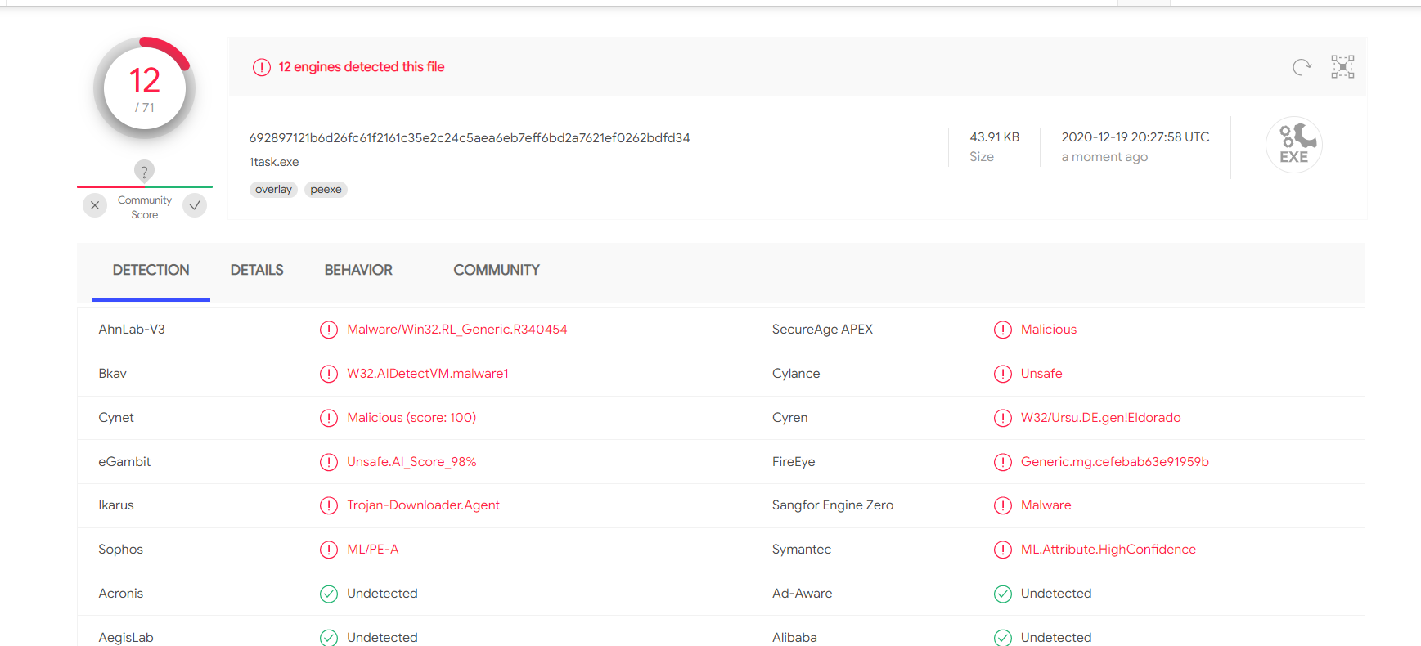Click the EXE file type icon

click(1294, 145)
